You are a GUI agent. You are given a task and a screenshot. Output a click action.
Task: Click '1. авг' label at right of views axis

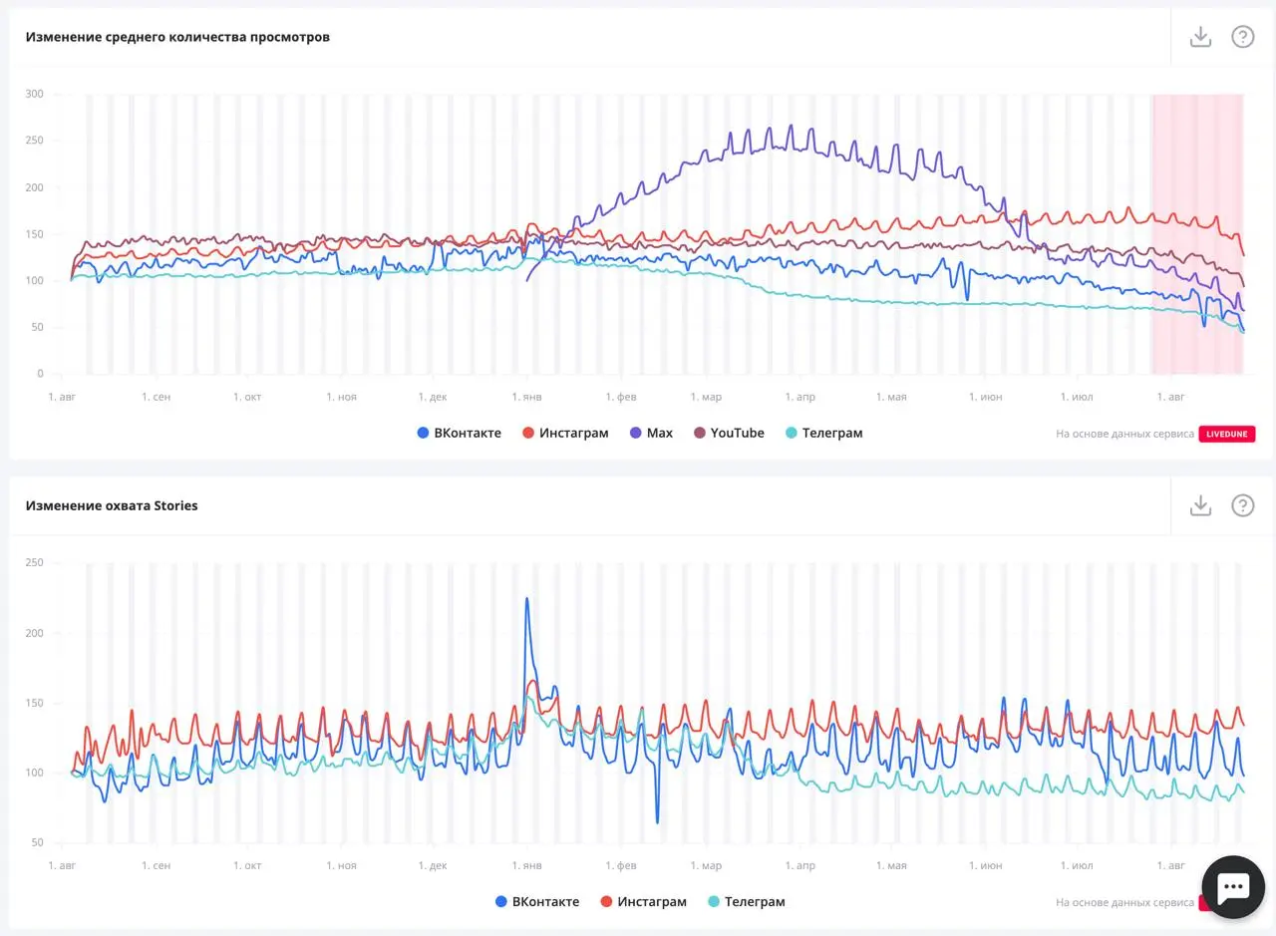point(1170,397)
